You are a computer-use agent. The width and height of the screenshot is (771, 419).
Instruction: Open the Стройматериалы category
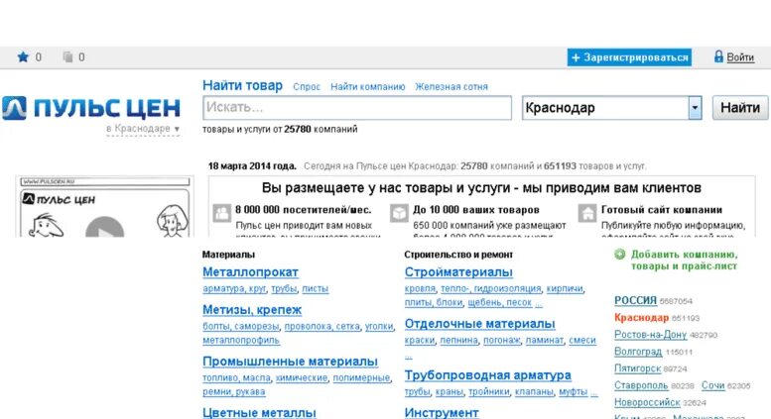click(458, 271)
